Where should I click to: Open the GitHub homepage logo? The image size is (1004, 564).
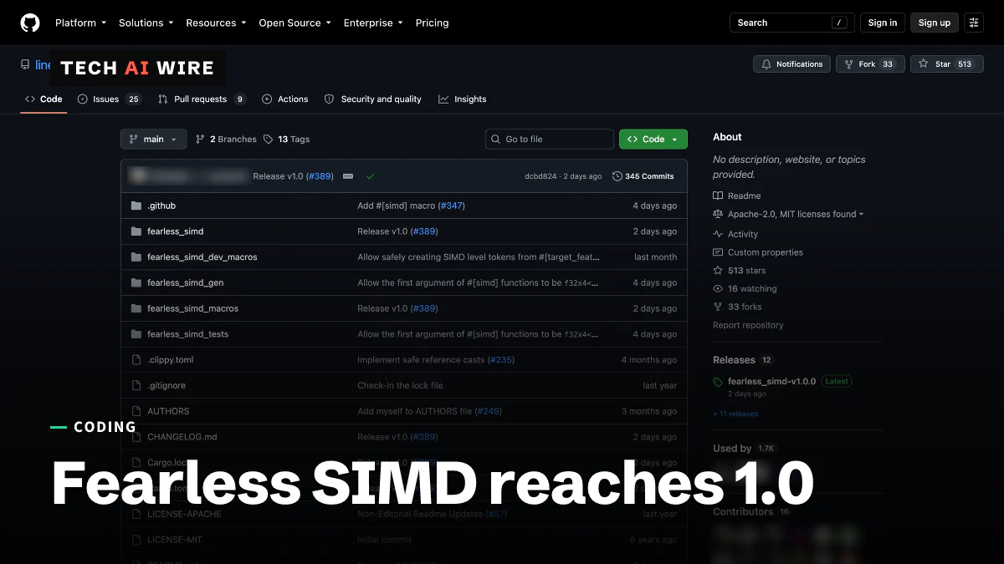(x=30, y=23)
